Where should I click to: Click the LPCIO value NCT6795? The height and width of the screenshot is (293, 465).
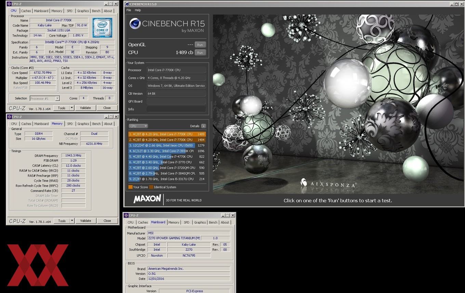(x=189, y=255)
